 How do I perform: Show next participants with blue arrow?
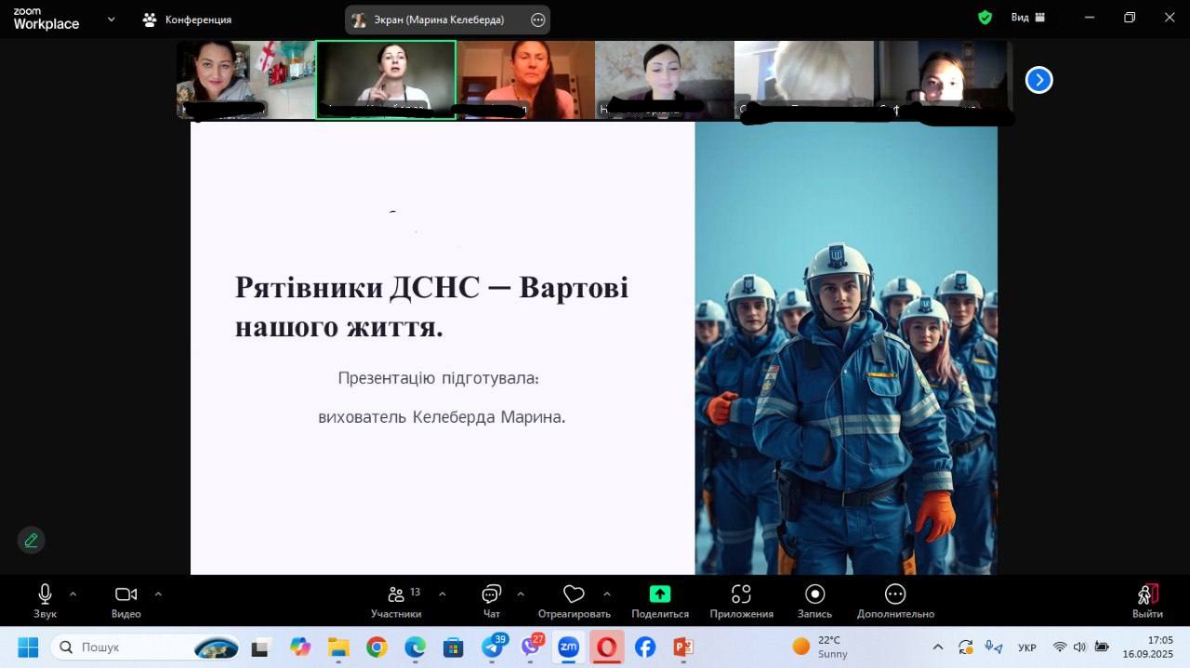click(1038, 81)
